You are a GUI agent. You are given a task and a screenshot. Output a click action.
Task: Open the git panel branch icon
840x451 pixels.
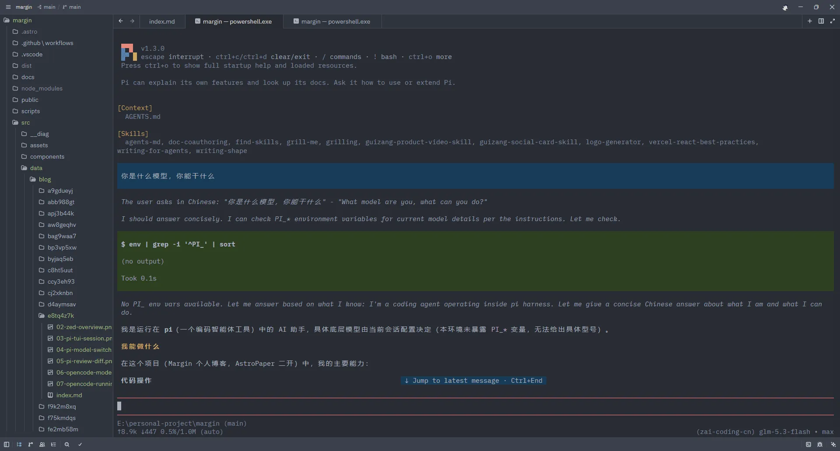coord(31,444)
